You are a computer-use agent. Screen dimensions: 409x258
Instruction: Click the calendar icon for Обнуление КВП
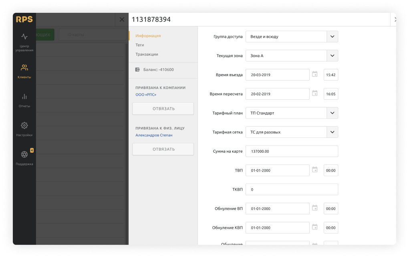315,228
